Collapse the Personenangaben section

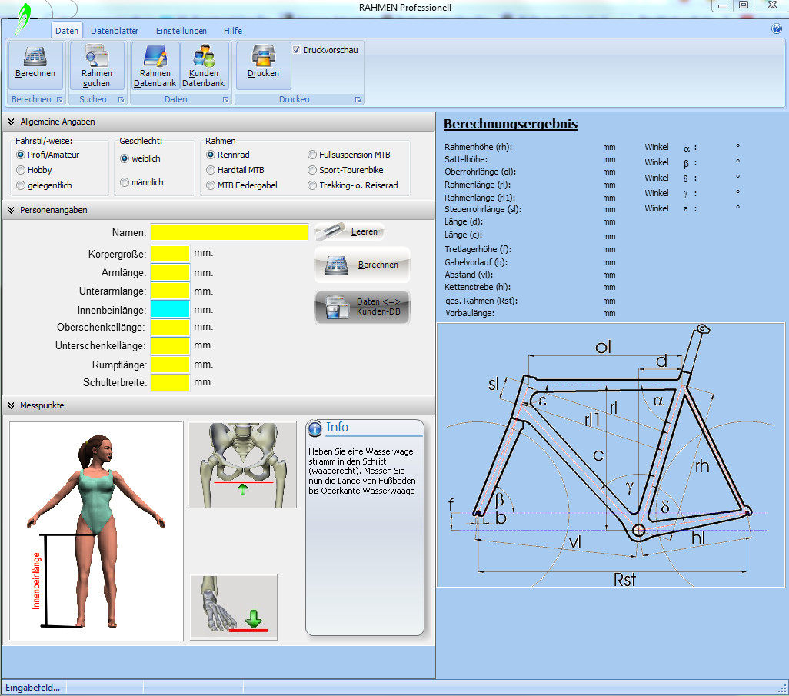point(12,209)
